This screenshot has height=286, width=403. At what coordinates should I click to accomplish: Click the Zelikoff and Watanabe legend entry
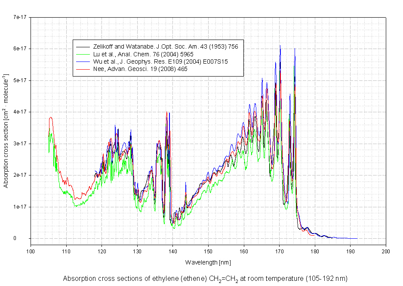(164, 46)
